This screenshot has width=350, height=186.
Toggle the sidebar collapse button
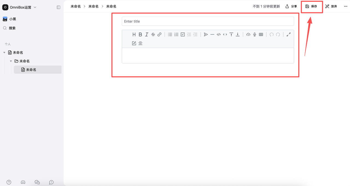[x=58, y=7]
